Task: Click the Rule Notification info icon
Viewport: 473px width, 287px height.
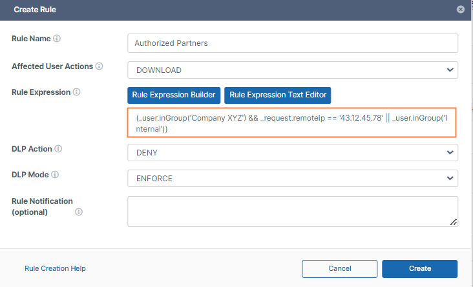Action: click(x=79, y=212)
